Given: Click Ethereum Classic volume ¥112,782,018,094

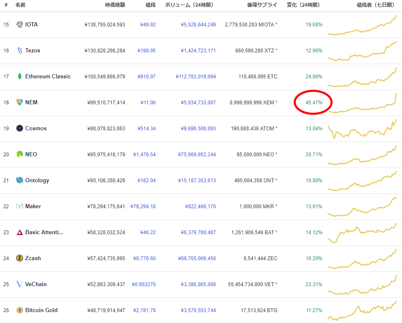Looking at the screenshot, I should 196,77.
